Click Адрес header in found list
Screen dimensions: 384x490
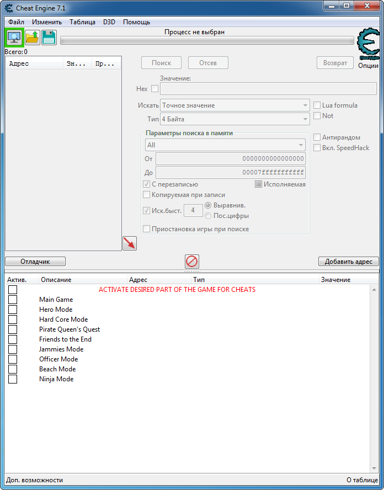tap(34, 63)
